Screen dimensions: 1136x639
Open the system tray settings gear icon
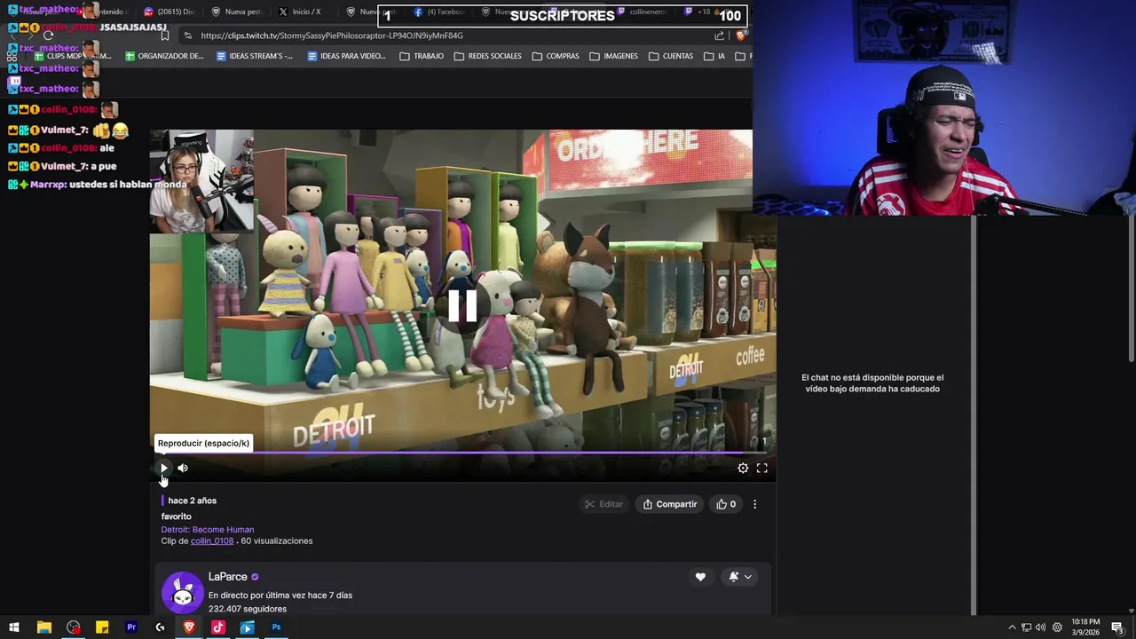1057,627
